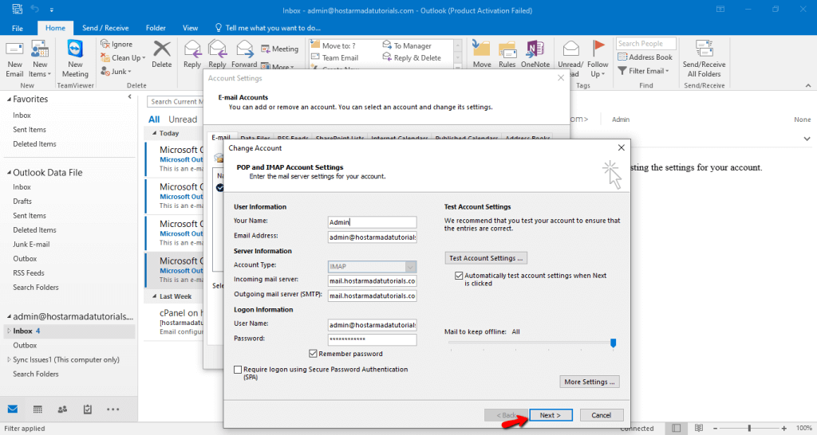Collapse the Outlook Data File group

click(9, 173)
